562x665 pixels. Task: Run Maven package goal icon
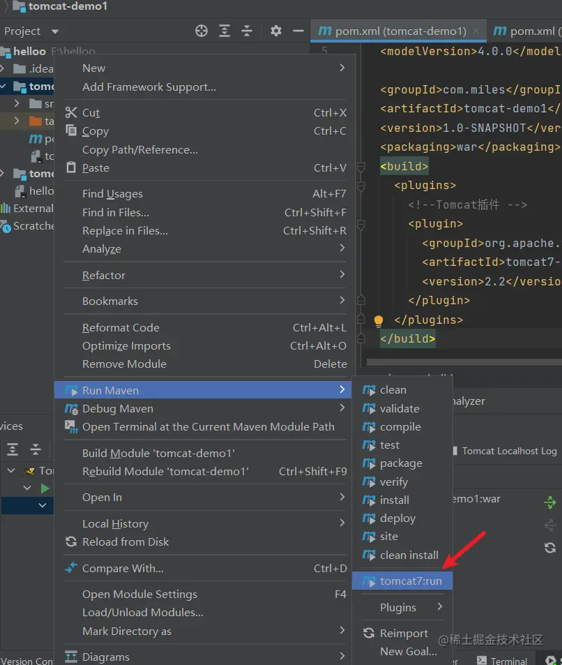[x=369, y=463]
